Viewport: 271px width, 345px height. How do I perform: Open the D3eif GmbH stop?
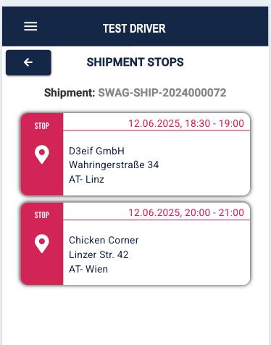click(x=135, y=154)
